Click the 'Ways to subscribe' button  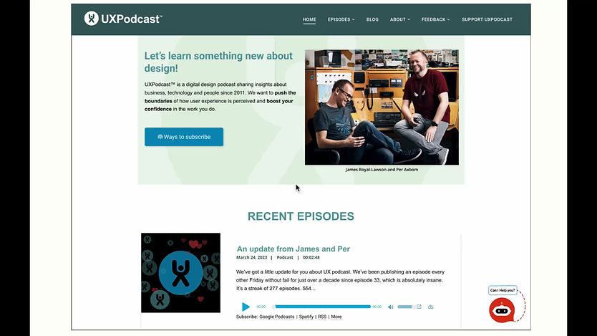point(184,137)
